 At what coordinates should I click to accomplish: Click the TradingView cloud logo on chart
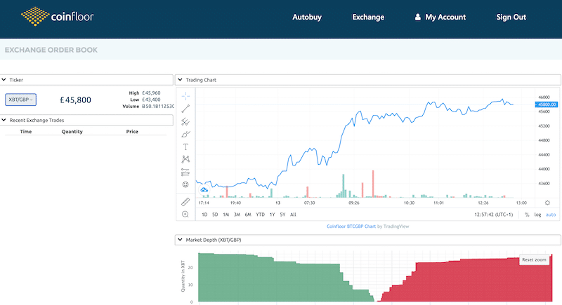[204, 190]
